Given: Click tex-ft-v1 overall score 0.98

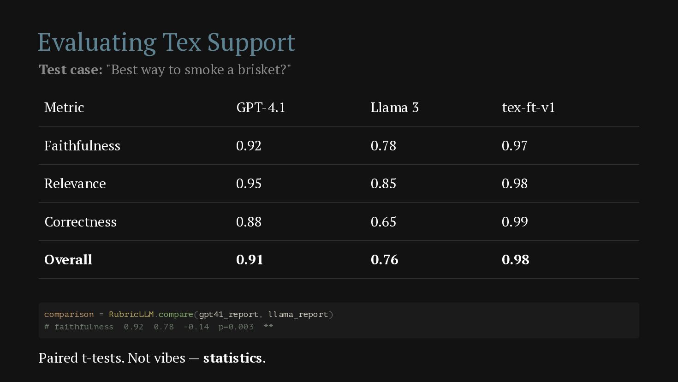Looking at the screenshot, I should (x=516, y=260).
